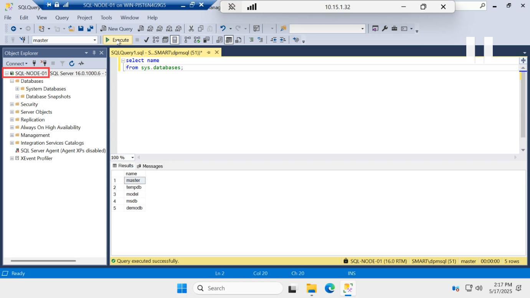This screenshot has width=530, height=298.
Task: Toggle Include Client Statistics
Action: [x=206, y=40]
